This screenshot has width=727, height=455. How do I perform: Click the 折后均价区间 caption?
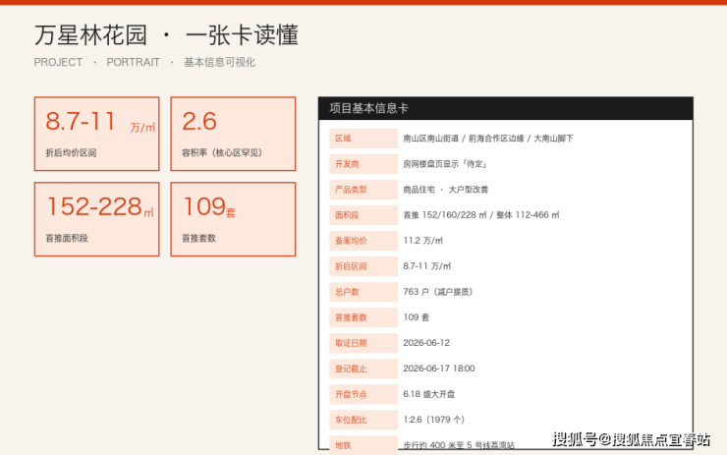pyautogui.click(x=71, y=152)
